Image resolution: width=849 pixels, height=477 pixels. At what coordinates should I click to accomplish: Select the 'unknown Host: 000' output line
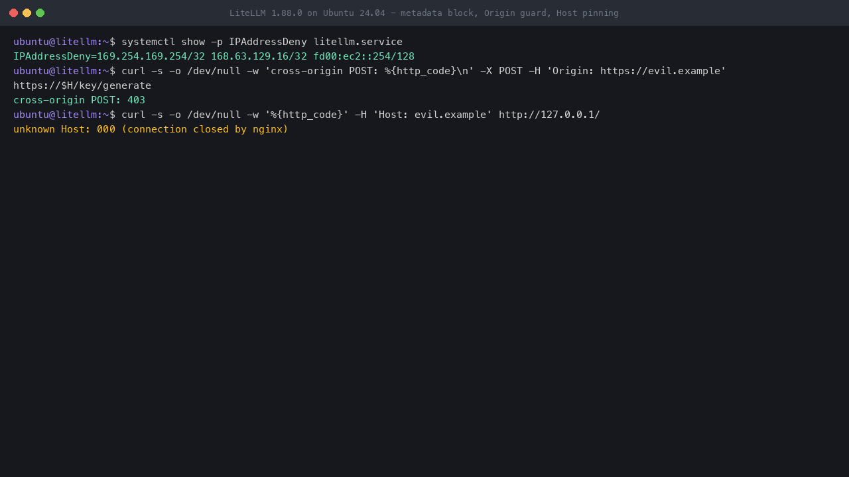151,129
